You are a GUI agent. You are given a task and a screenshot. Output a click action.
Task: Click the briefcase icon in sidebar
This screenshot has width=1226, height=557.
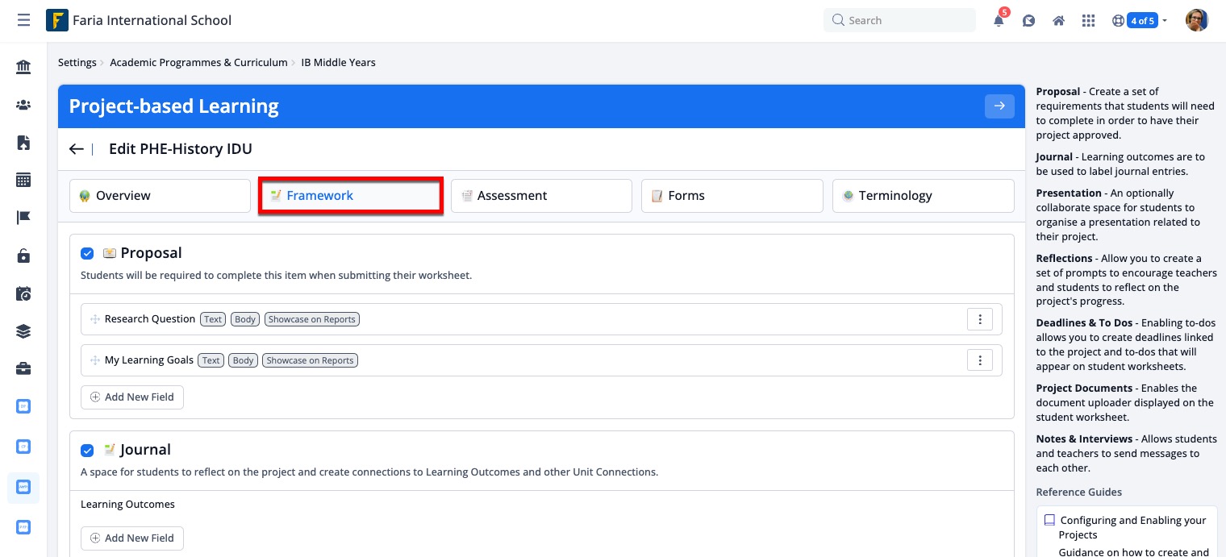click(x=23, y=368)
